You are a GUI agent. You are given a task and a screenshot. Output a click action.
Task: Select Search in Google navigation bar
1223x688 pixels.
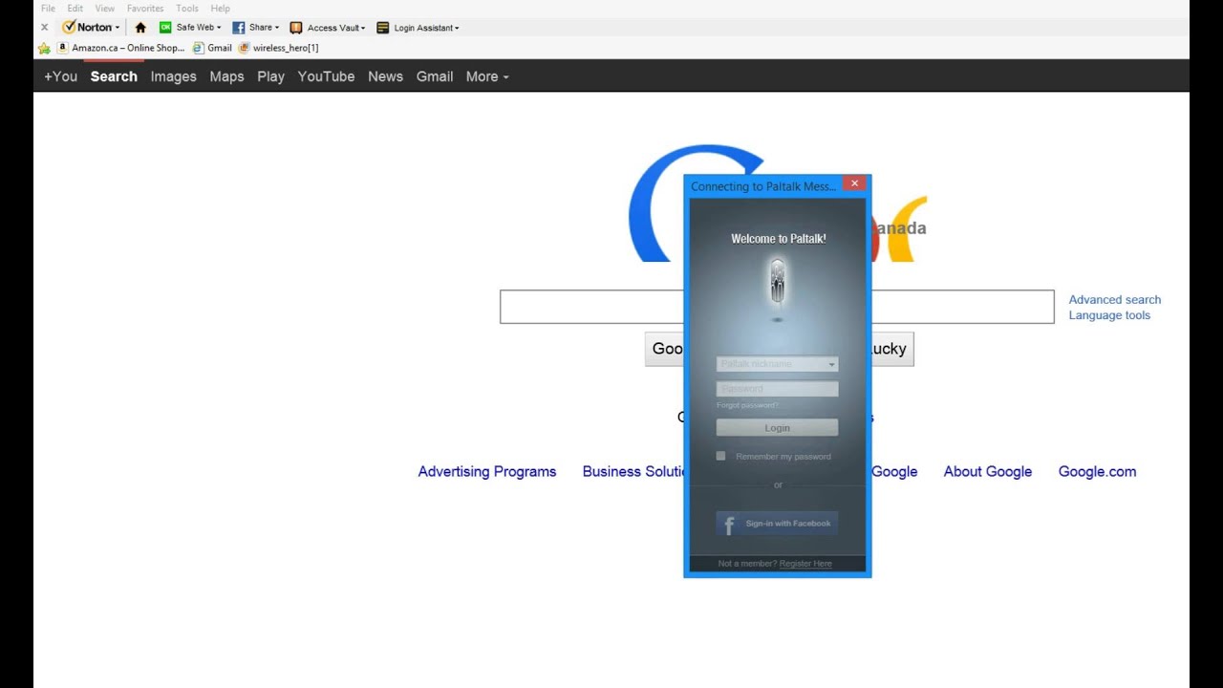[114, 76]
